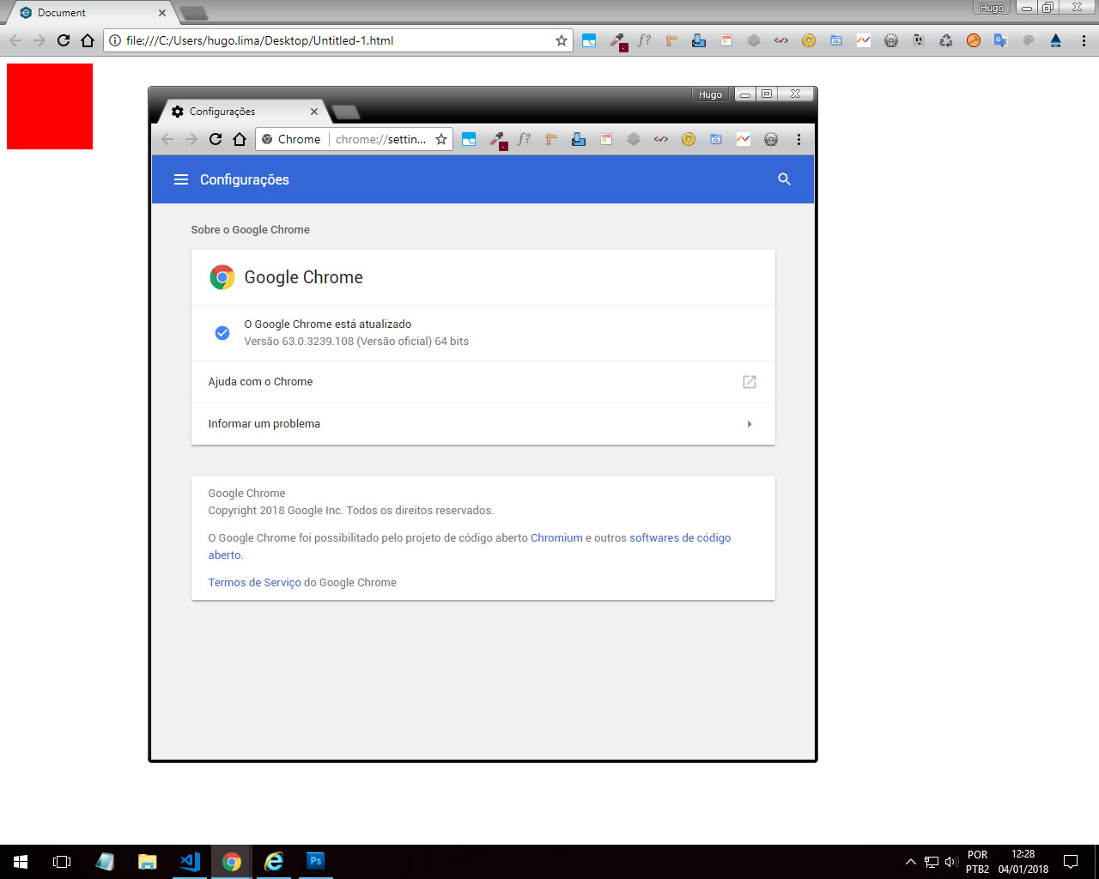
Task: Close the Document tab
Action: 162,13
